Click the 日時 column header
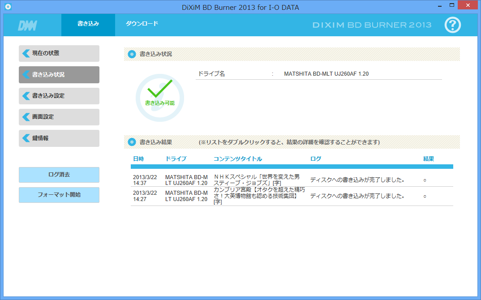This screenshot has width=481, height=300. pos(138,159)
